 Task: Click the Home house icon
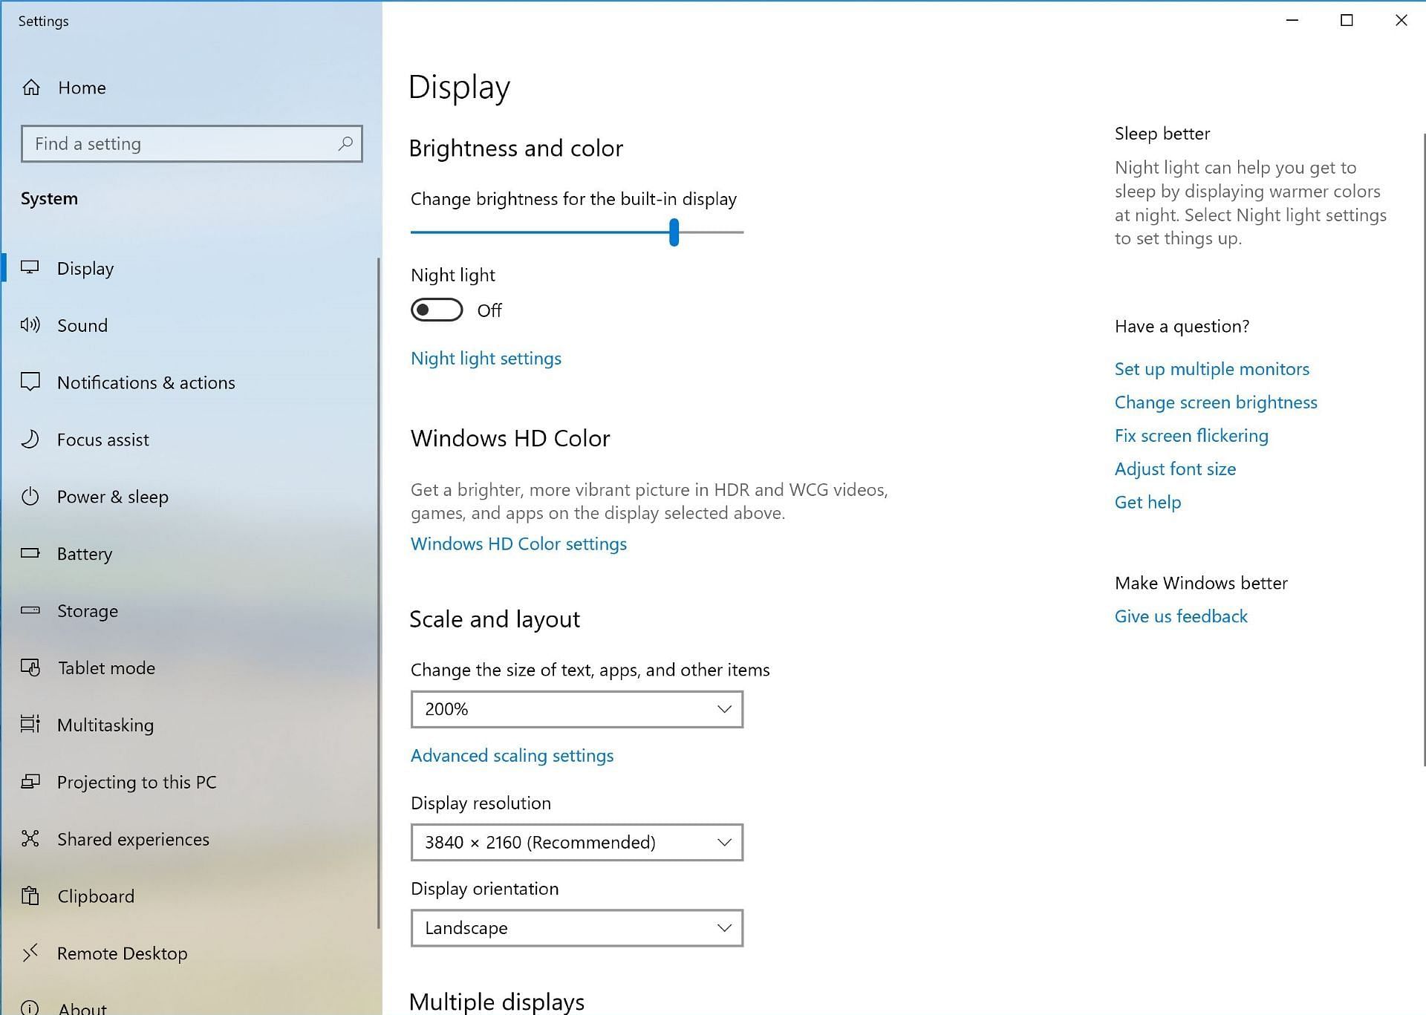tap(30, 88)
